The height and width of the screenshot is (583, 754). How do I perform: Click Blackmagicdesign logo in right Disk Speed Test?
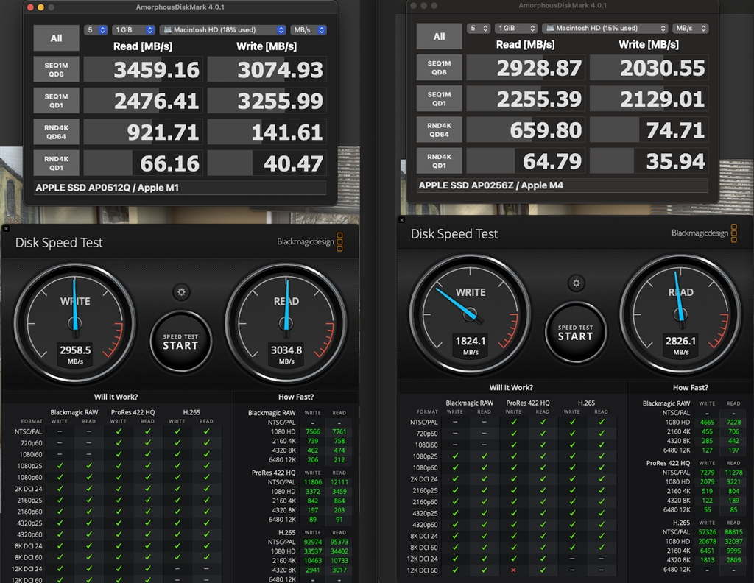click(x=704, y=233)
